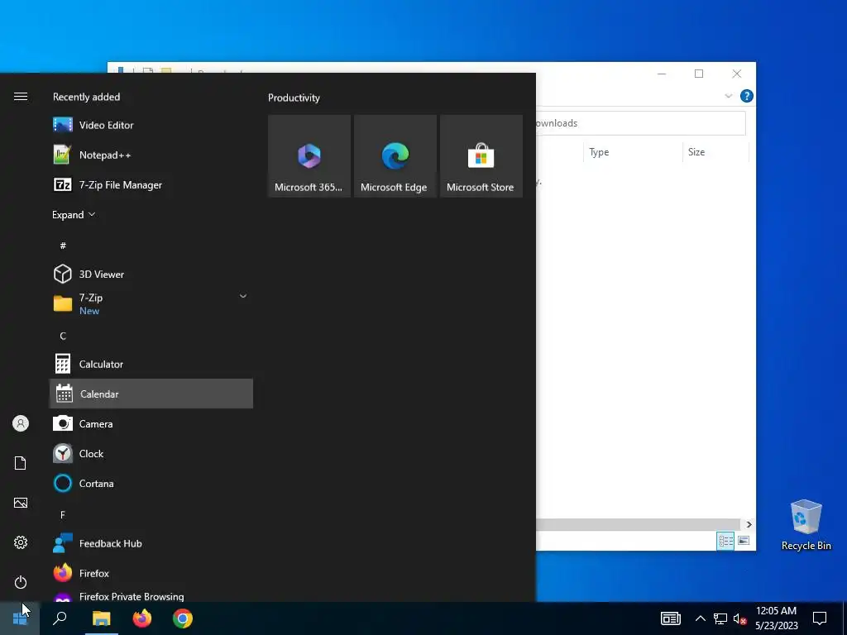
Task: Open the Calculator app
Action: click(151, 364)
